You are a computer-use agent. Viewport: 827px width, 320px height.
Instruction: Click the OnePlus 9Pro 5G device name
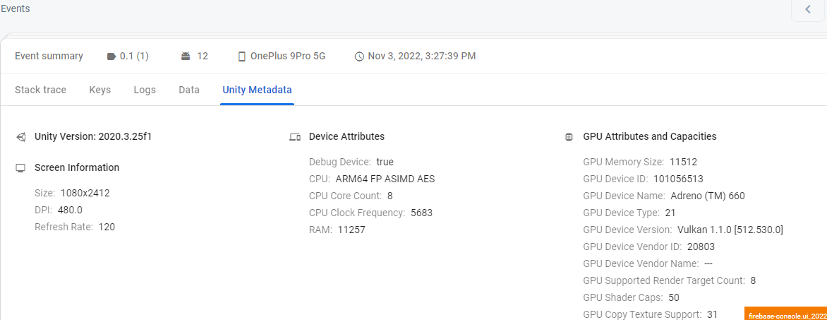click(x=288, y=56)
